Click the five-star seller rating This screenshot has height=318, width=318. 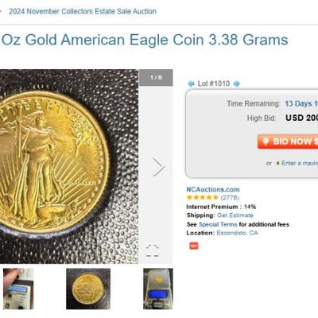pos(203,197)
